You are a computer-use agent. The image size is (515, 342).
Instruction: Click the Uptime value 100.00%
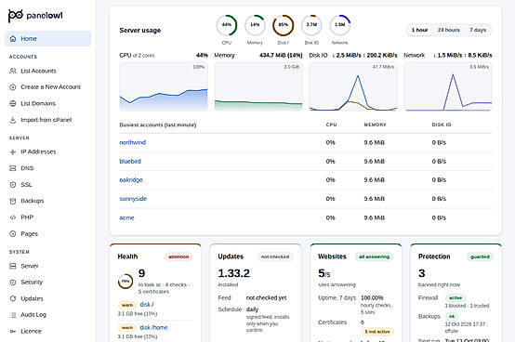pyautogui.click(x=372, y=298)
